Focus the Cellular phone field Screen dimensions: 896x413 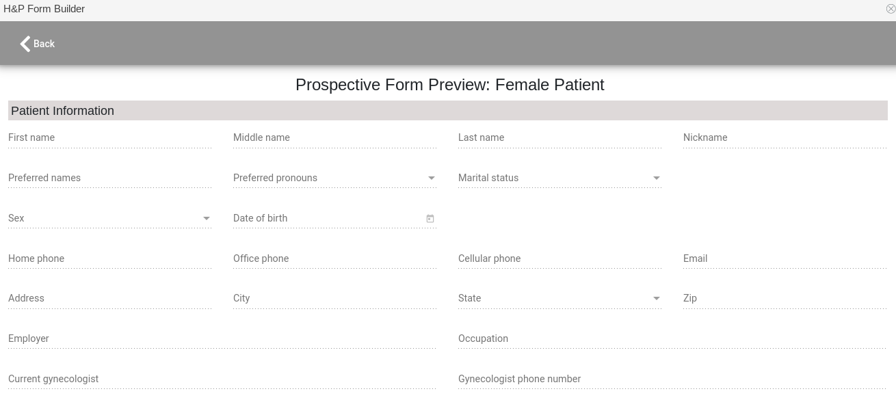(559, 259)
